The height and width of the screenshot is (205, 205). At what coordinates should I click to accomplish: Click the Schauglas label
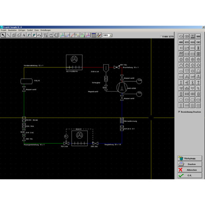96,83
